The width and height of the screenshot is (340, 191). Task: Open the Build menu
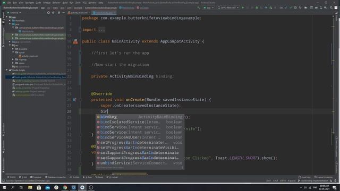(x=65, y=3)
